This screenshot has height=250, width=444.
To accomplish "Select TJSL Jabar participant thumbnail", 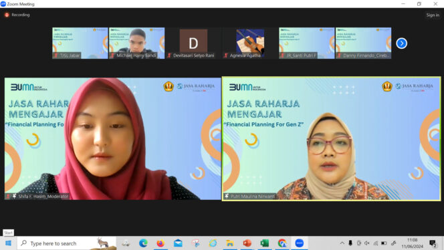I will [80, 43].
